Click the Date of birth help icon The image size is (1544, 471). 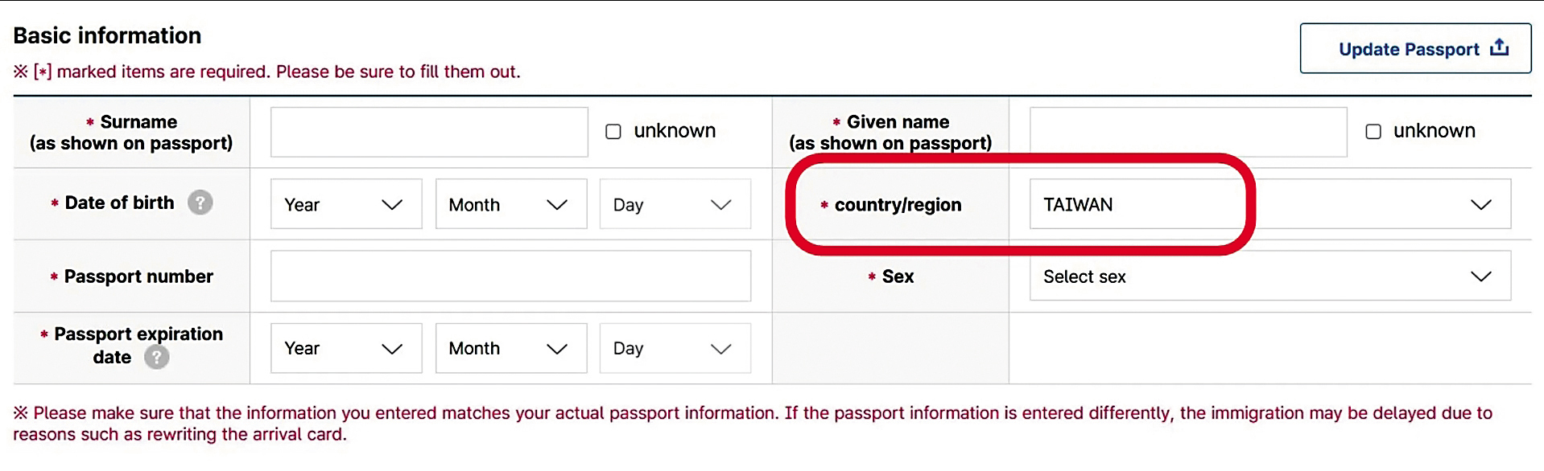click(x=200, y=203)
